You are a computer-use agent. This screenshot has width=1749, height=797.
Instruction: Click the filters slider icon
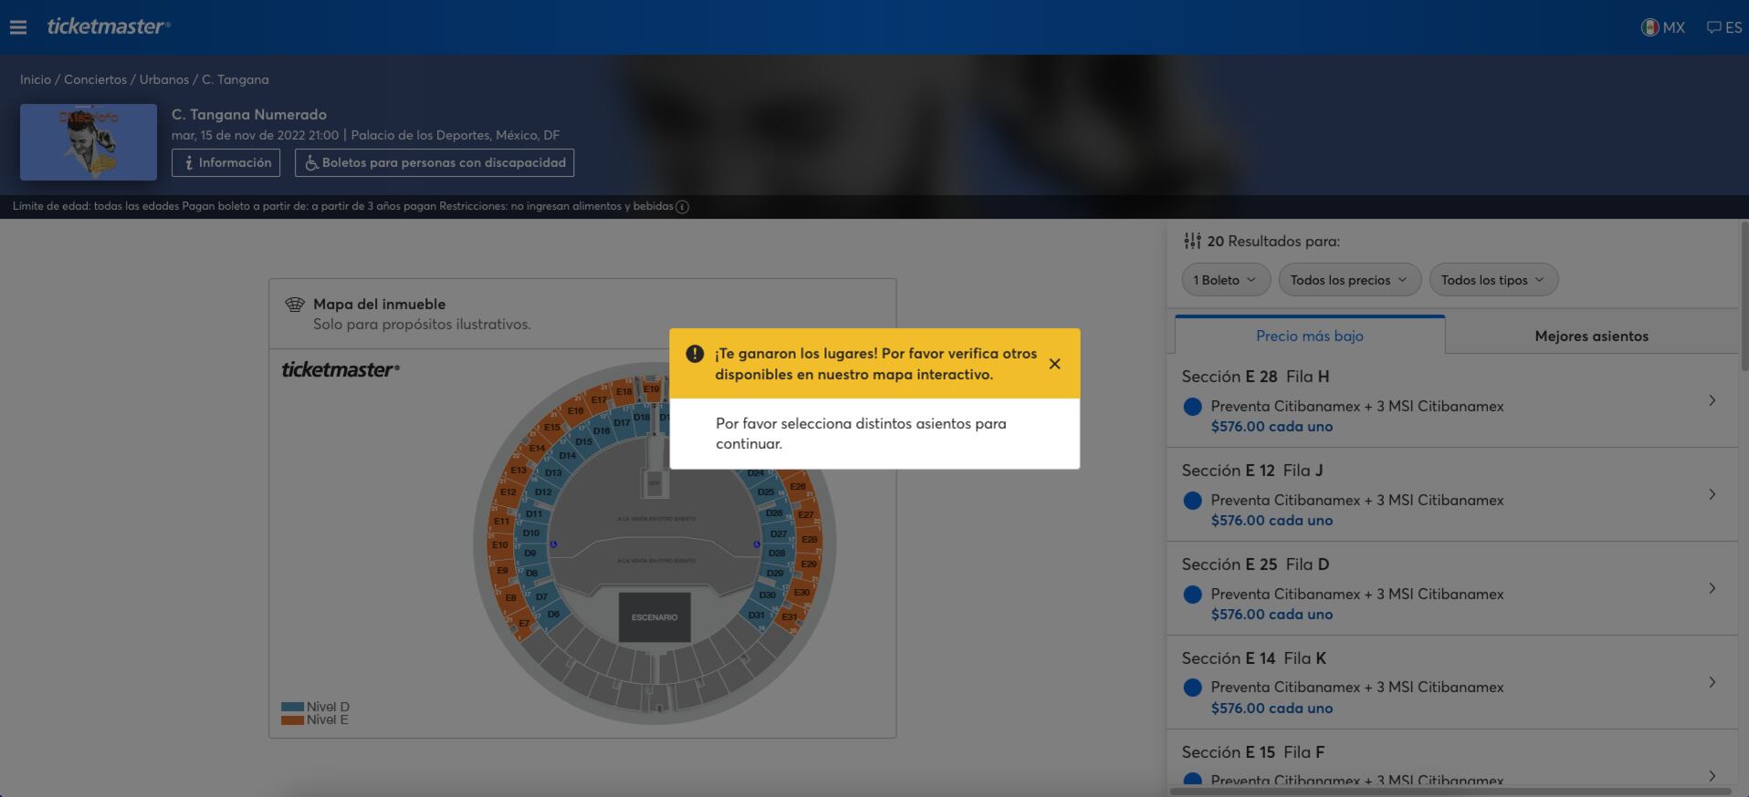tap(1192, 241)
